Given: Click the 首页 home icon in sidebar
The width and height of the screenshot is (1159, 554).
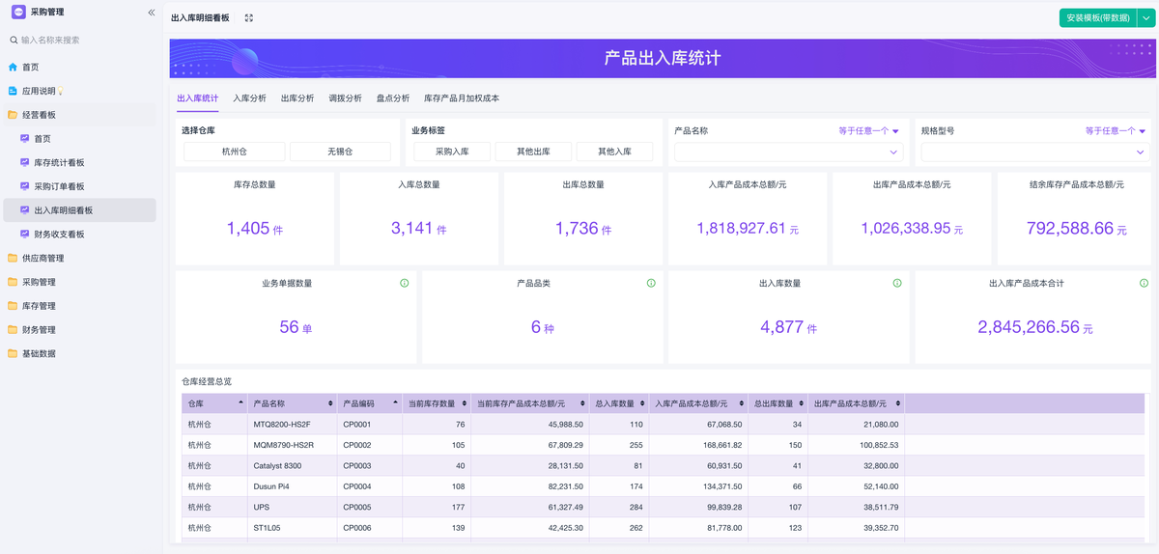Looking at the screenshot, I should [x=13, y=68].
